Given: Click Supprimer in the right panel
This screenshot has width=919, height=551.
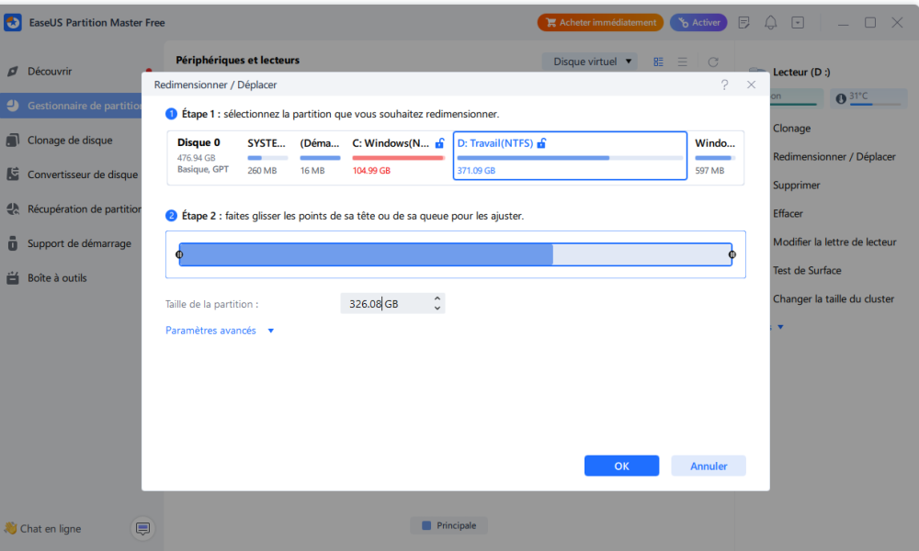Looking at the screenshot, I should click(x=796, y=185).
